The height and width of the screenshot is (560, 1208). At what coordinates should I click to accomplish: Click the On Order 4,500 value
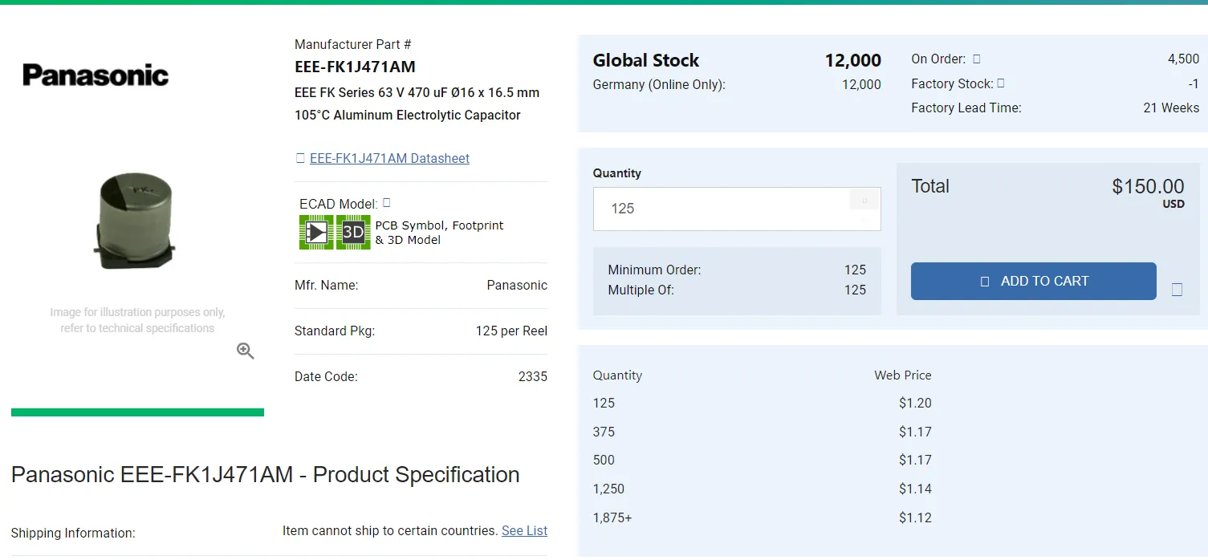[x=1183, y=59]
